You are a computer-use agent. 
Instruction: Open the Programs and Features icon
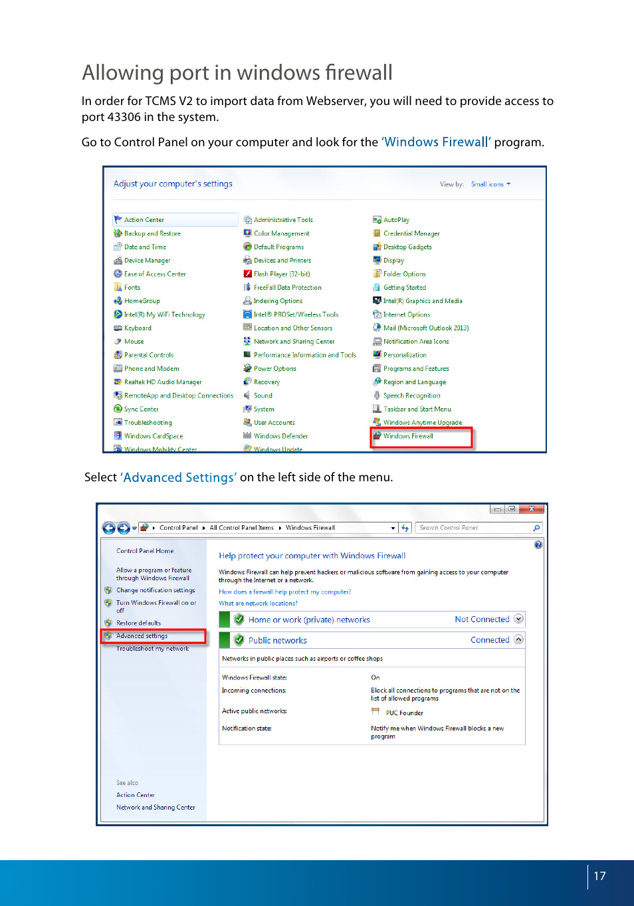377,368
